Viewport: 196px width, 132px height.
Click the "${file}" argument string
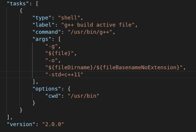click(59, 53)
